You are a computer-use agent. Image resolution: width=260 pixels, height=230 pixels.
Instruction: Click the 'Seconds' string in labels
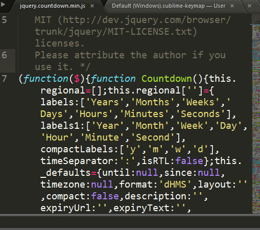point(200,114)
